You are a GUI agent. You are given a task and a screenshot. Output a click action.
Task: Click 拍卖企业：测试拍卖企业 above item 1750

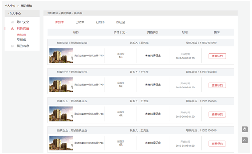coord(72,43)
